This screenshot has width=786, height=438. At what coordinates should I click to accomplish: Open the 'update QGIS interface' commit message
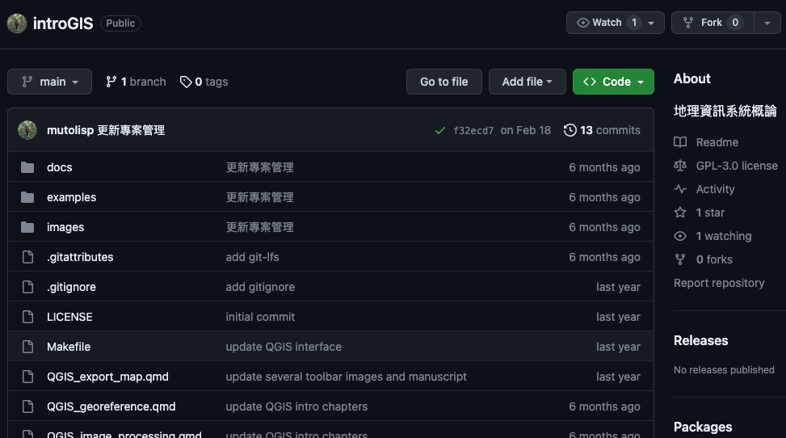tap(284, 347)
